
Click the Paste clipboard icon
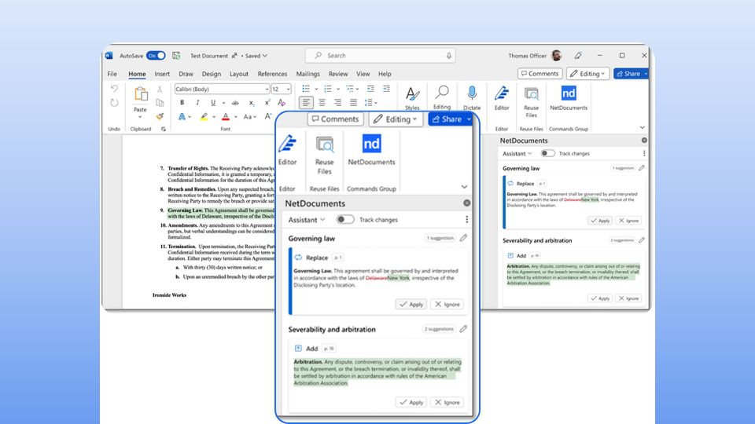pos(140,94)
